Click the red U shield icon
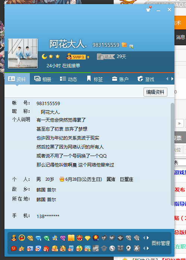 14,248
